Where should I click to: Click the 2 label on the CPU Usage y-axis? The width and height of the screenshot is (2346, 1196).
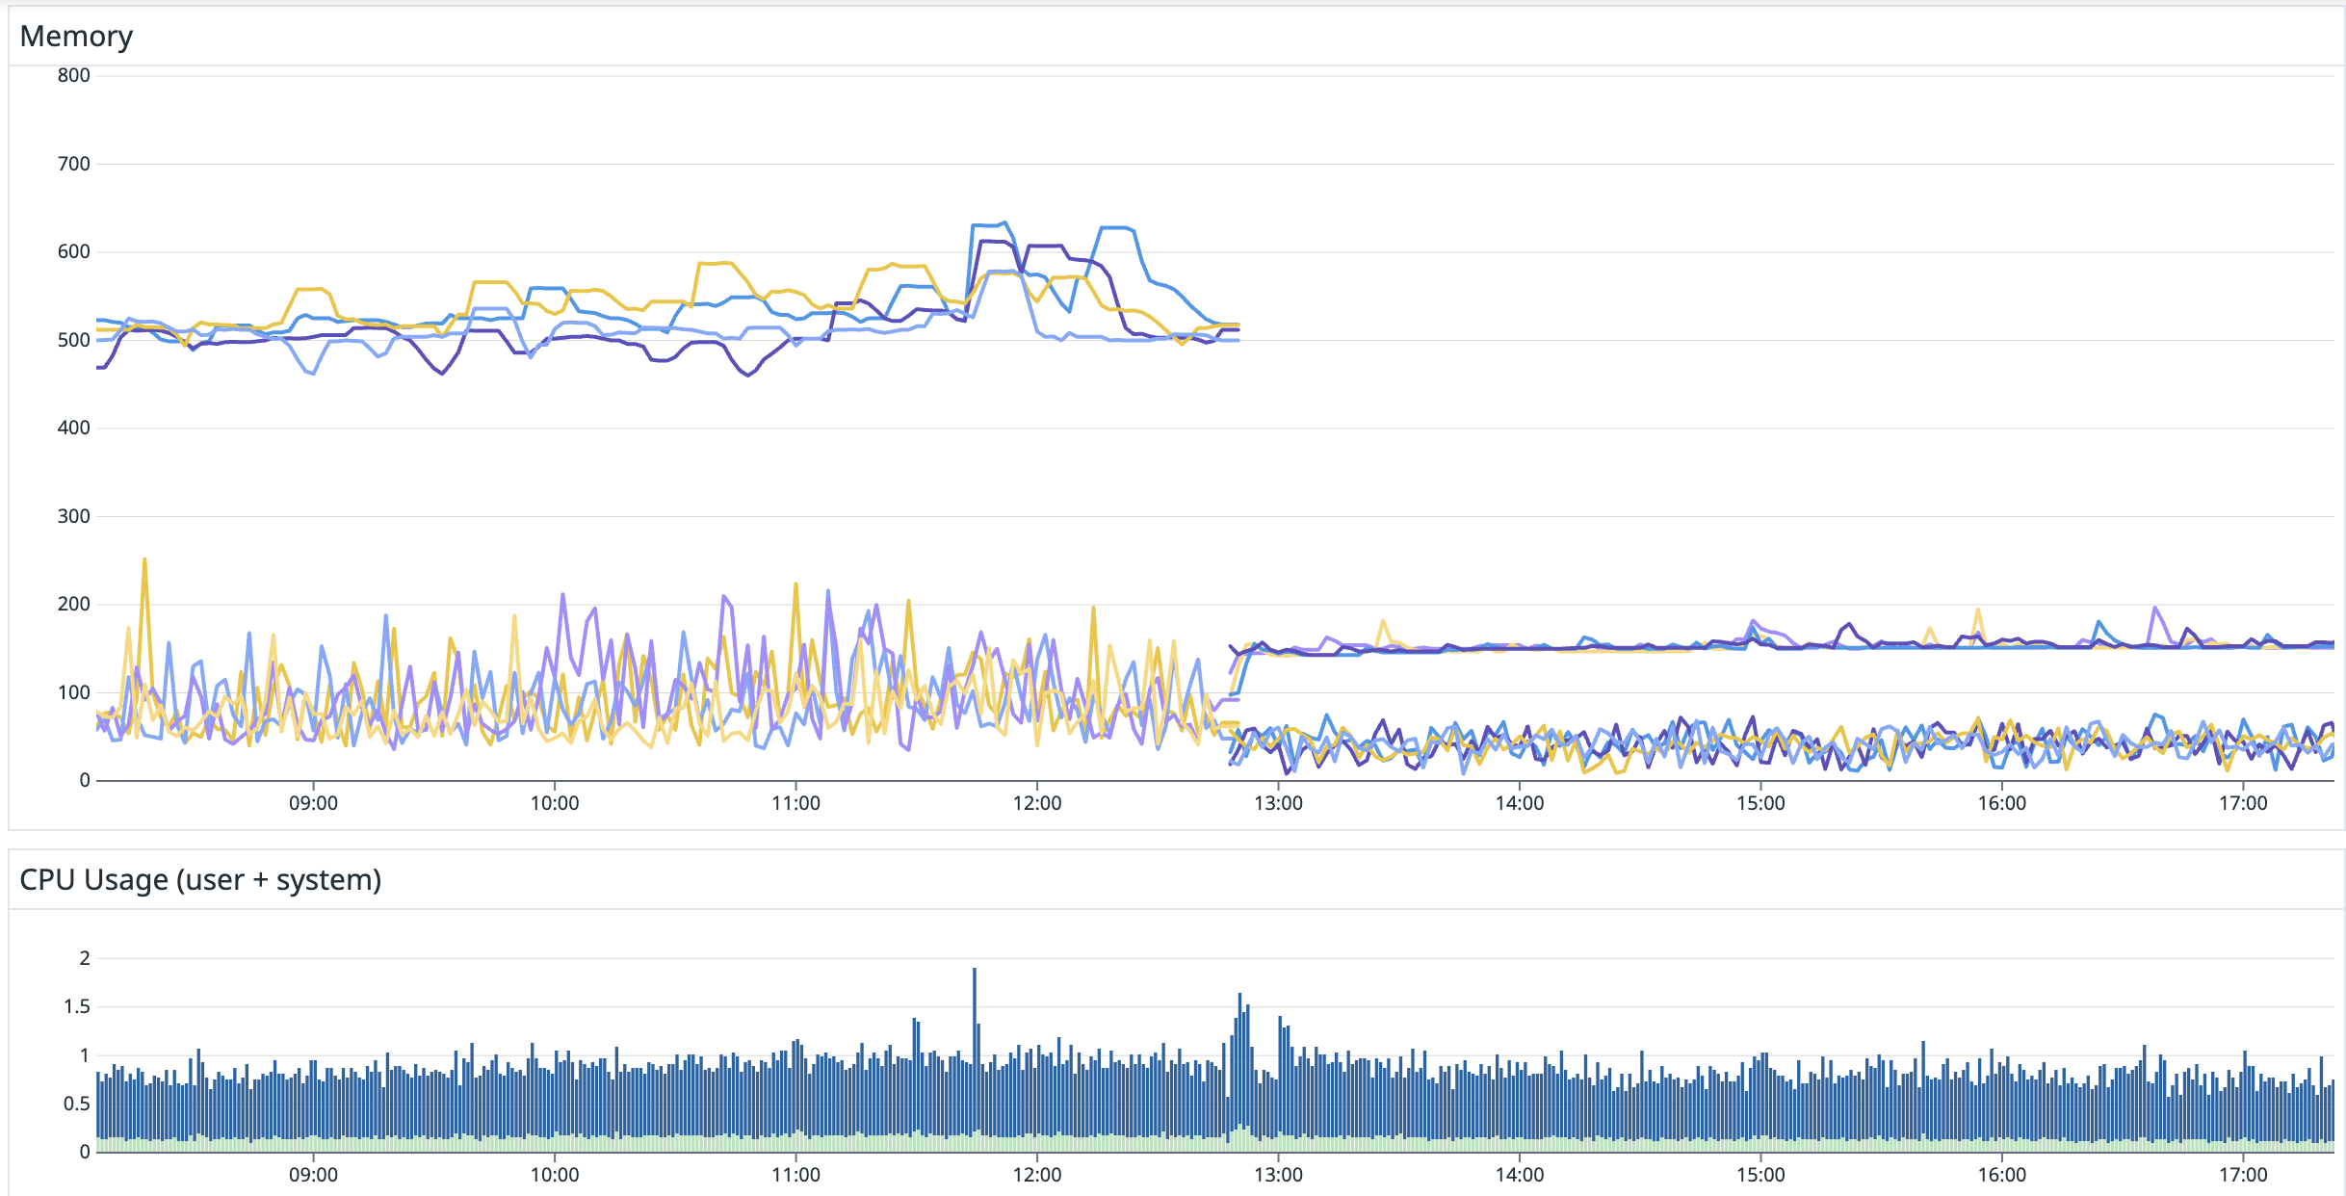click(85, 958)
